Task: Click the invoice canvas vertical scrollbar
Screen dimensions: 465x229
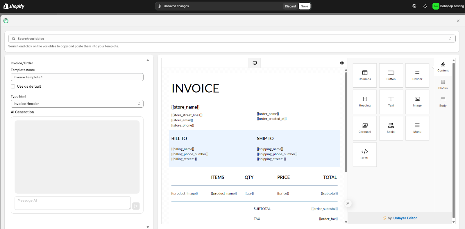Action: pyautogui.click(x=346, y=122)
